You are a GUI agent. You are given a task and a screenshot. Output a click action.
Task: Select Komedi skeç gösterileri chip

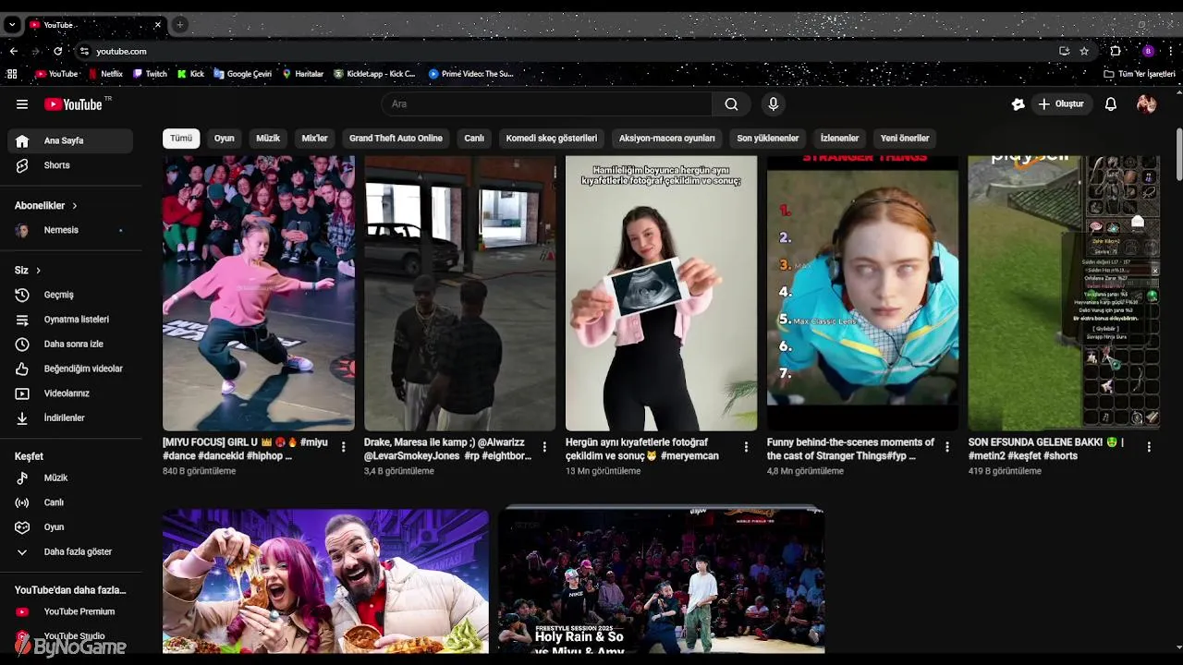coord(552,139)
